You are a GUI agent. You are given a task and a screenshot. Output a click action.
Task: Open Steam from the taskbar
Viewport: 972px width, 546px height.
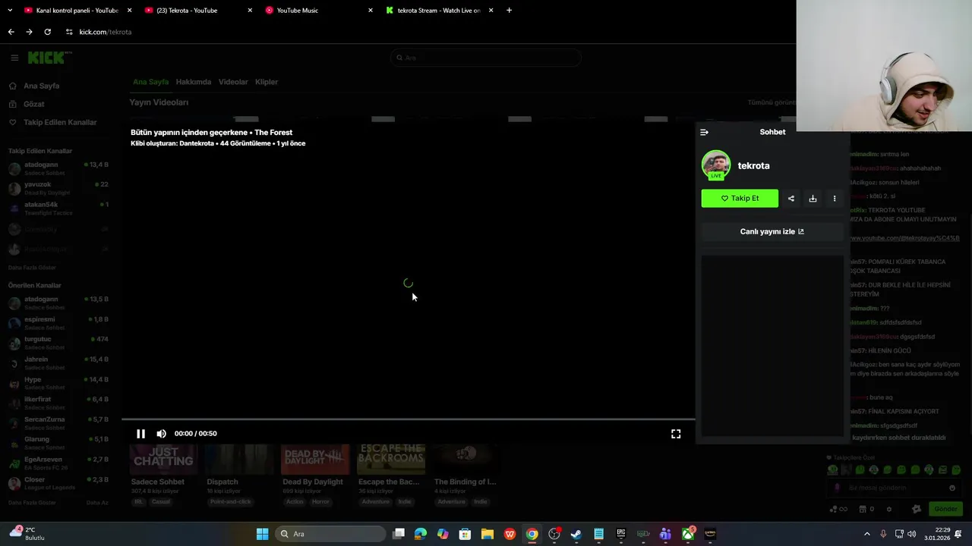pyautogui.click(x=576, y=534)
